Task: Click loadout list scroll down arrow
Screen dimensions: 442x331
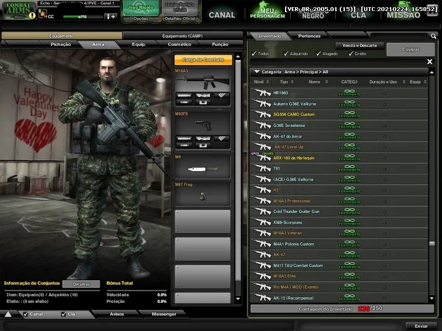Action: 238,298
